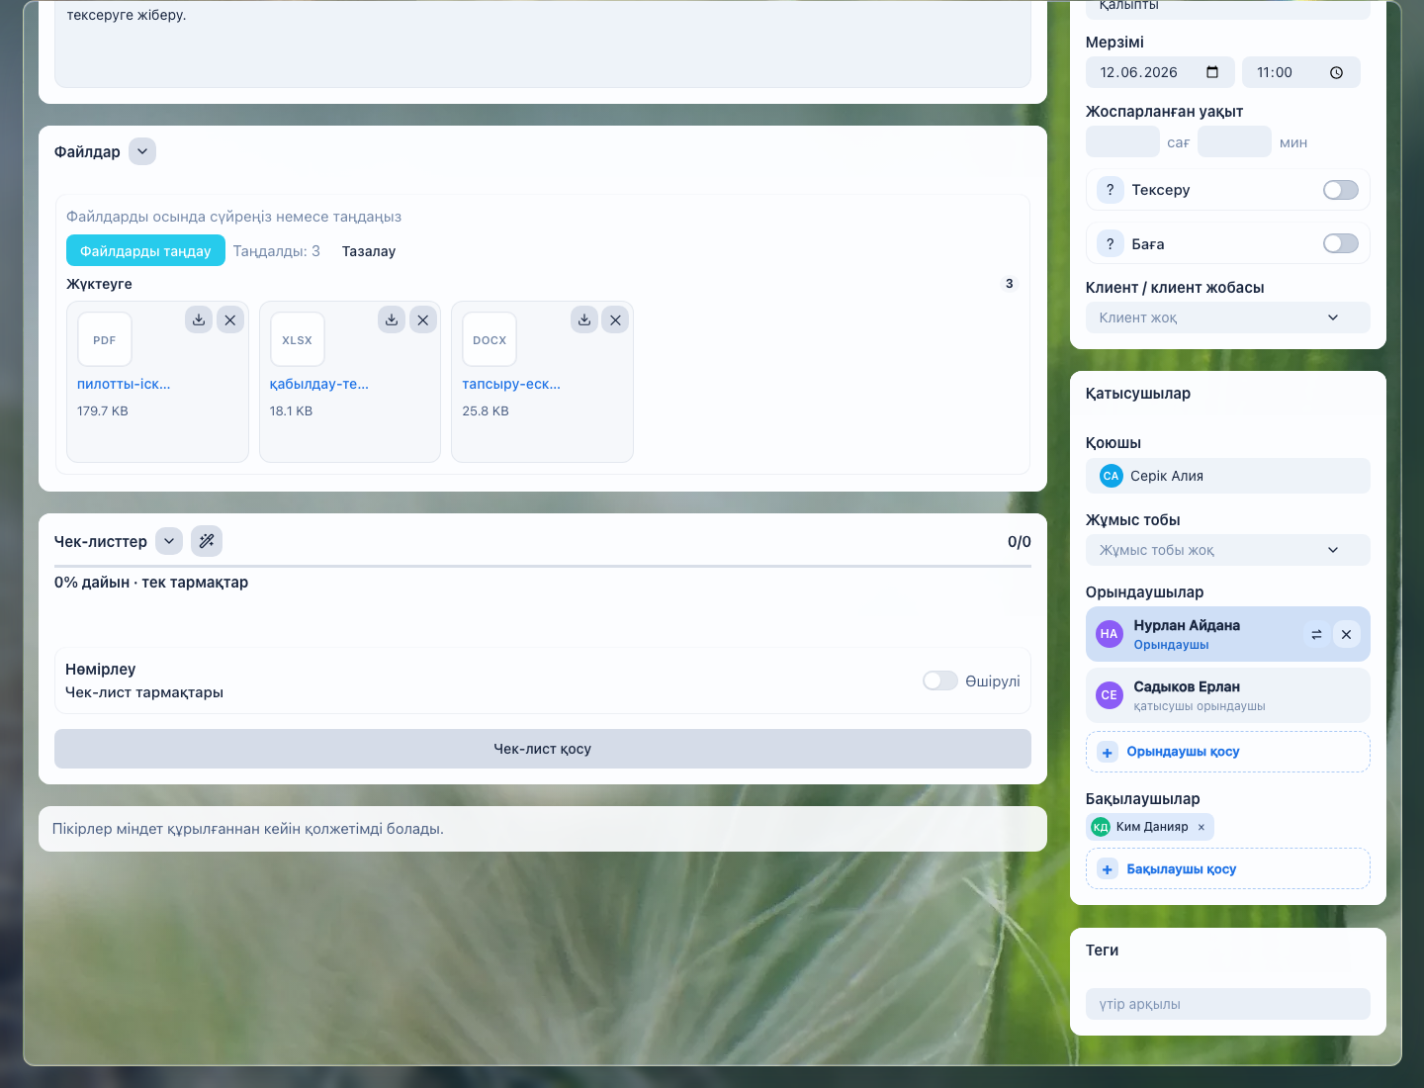The image size is (1424, 1088).
Task: Remove observer Ким Данияр tag
Action: [x=1201, y=827]
